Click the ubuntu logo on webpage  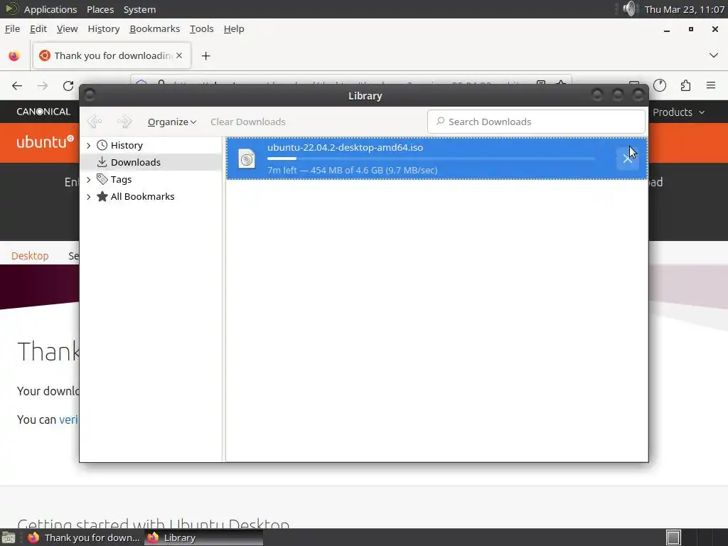tap(45, 141)
